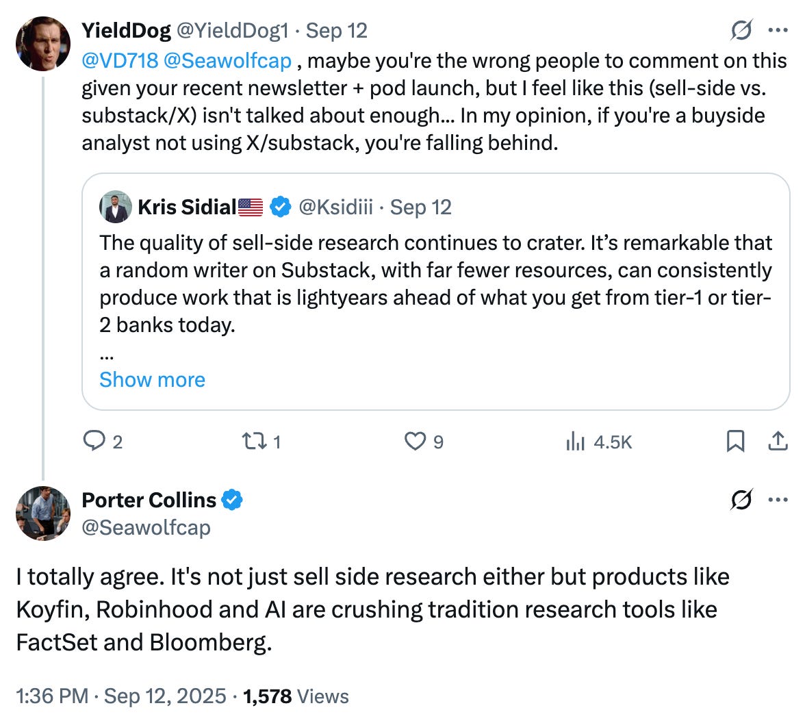Click the Grok icon on Porter Collins' post

coord(741,500)
